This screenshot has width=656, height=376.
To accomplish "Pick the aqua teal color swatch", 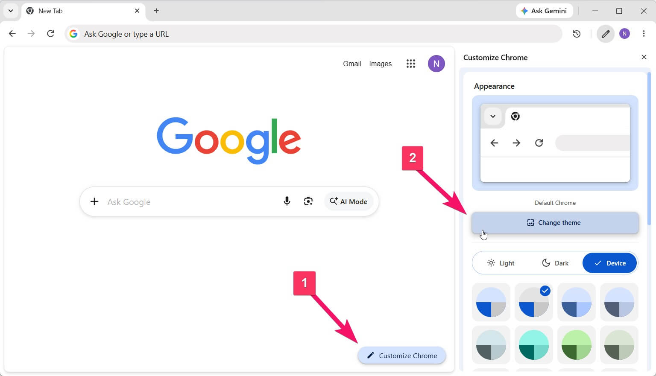I will coord(534,345).
